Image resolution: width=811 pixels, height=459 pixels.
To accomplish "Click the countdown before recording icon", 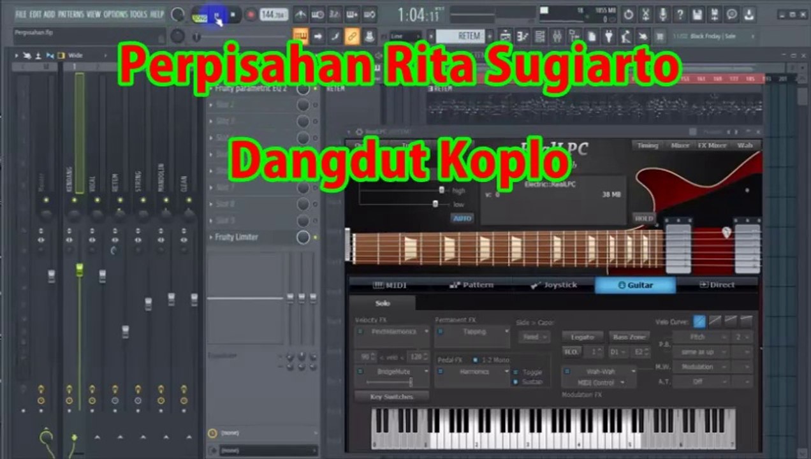I will point(335,15).
